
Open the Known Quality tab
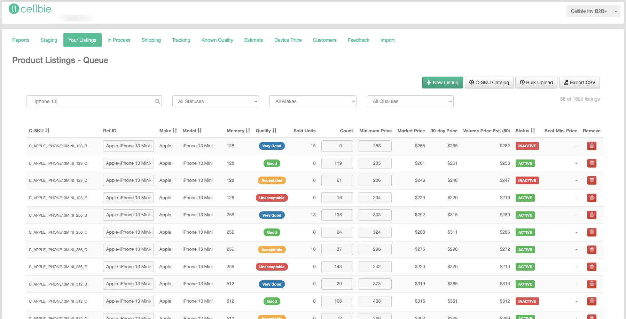tap(217, 40)
